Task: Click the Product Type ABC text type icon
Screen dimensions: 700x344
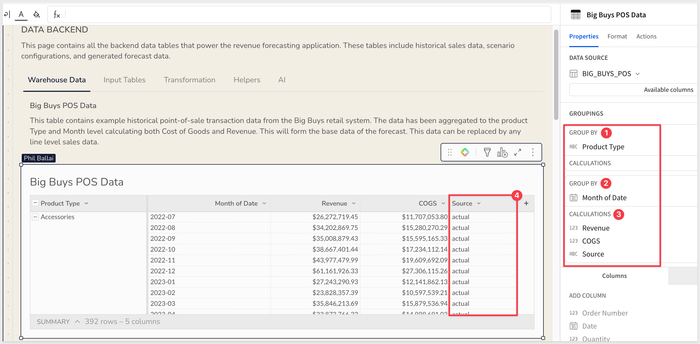Action: tap(573, 147)
